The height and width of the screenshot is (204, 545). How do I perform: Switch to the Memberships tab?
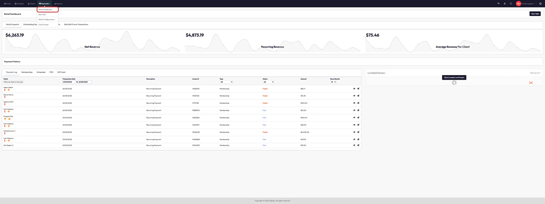[27, 72]
